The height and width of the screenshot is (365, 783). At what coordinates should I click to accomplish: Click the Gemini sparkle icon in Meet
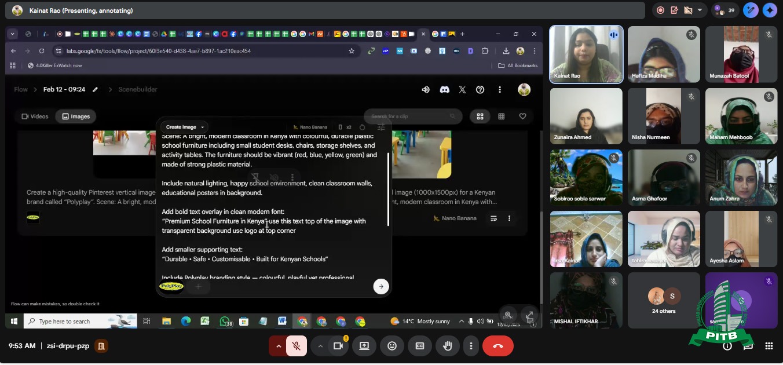[x=770, y=10]
